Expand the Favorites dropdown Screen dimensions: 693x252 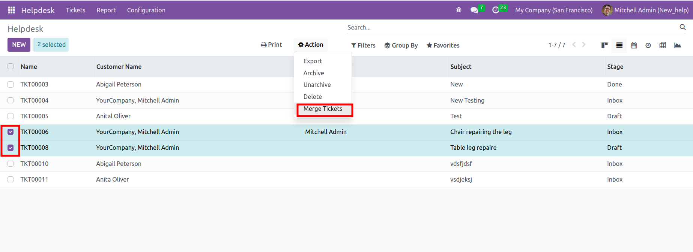click(x=443, y=45)
